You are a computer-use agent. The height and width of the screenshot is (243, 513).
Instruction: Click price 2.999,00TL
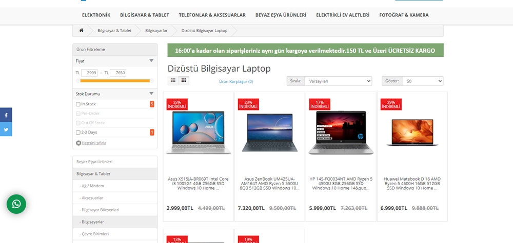[x=180, y=208]
